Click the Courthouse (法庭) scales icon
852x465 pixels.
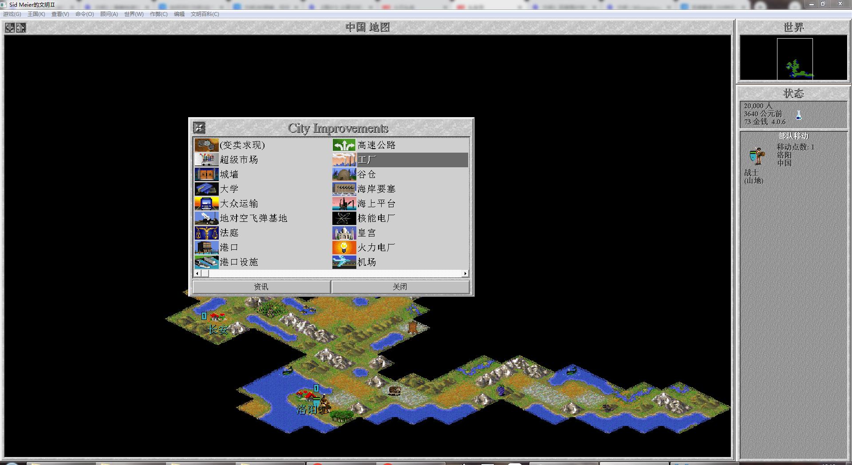coord(206,233)
